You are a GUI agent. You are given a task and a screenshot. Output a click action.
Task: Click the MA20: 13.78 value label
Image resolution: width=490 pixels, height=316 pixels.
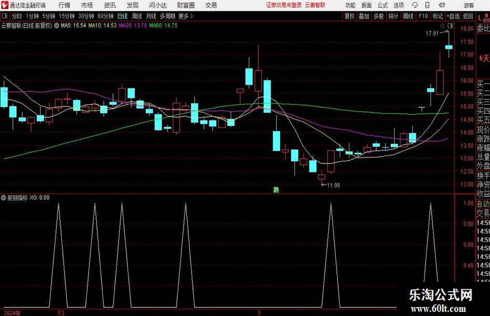tap(133, 25)
